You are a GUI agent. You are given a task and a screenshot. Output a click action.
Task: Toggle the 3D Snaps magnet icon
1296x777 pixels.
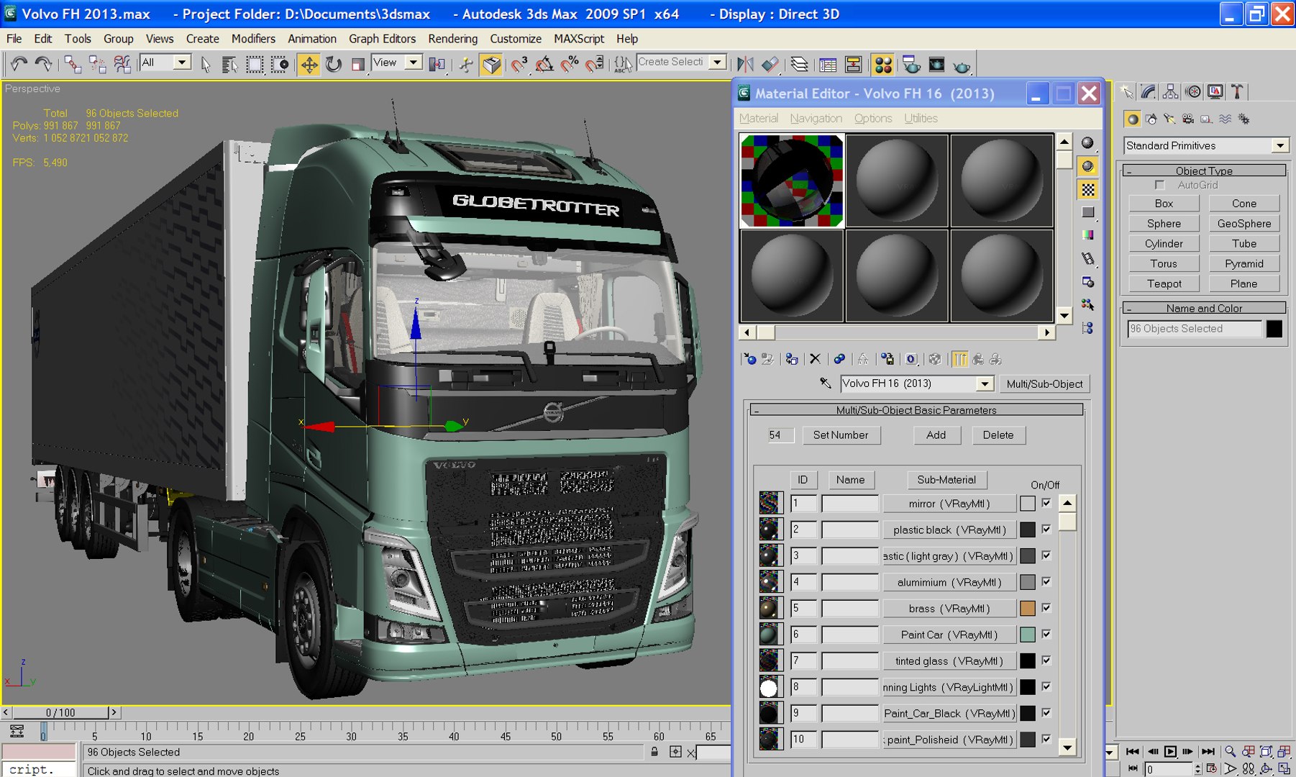(x=519, y=65)
